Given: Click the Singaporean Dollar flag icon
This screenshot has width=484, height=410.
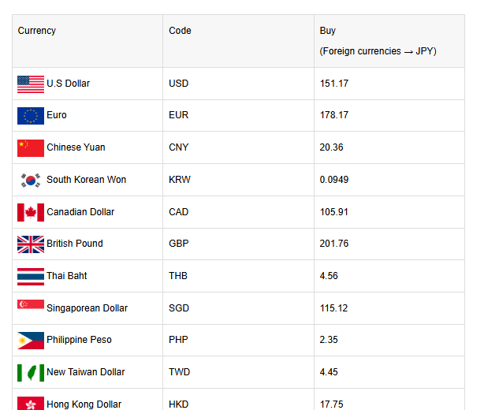Looking at the screenshot, I should (x=31, y=306).
